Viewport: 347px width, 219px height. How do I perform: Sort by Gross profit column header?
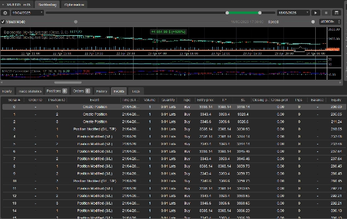coord(279,100)
